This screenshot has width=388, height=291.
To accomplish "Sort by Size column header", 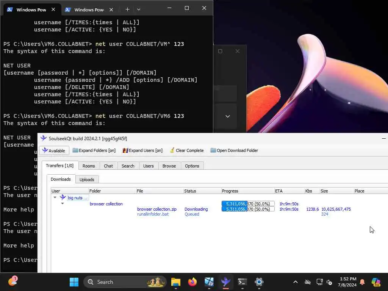I will (337, 191).
